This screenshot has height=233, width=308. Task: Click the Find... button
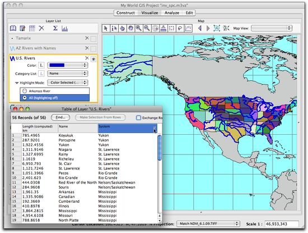click(60, 117)
